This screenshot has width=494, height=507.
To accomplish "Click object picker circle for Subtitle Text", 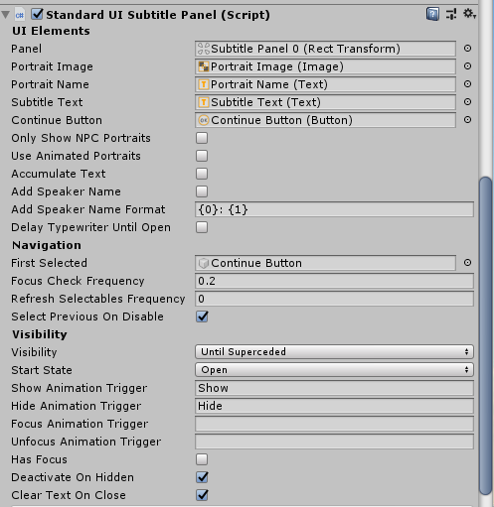I will point(467,102).
